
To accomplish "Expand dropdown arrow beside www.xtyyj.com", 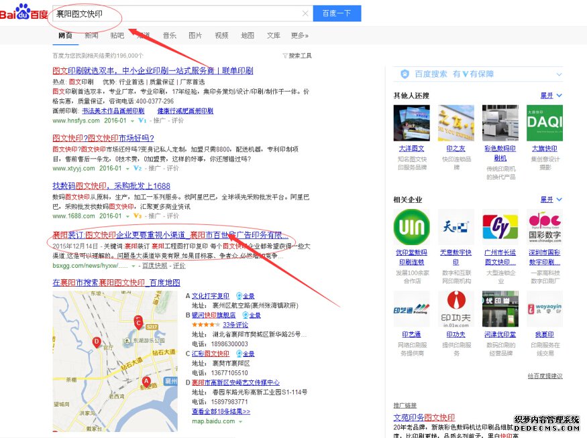I will (x=127, y=169).
